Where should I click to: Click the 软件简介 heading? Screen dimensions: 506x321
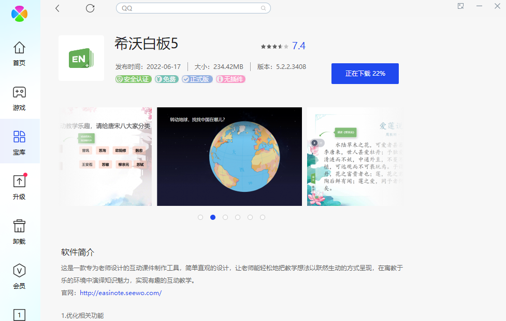click(x=78, y=252)
